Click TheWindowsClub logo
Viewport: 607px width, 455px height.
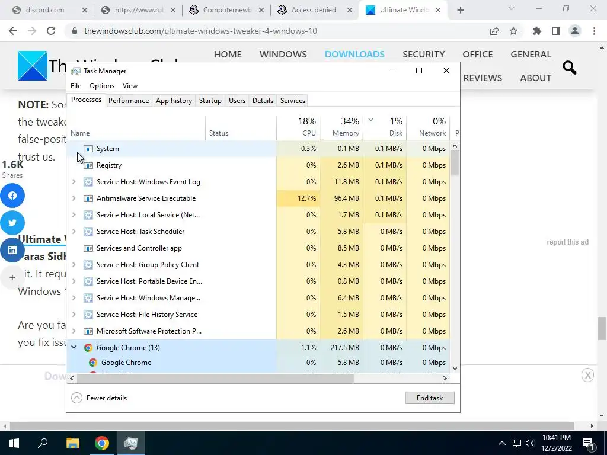click(x=33, y=66)
